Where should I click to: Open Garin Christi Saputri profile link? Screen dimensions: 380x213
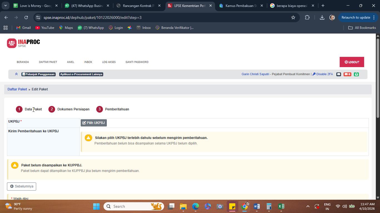tap(255, 74)
